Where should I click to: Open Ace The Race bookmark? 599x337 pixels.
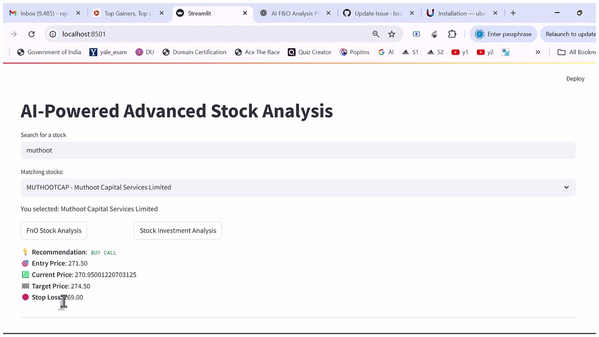(257, 52)
